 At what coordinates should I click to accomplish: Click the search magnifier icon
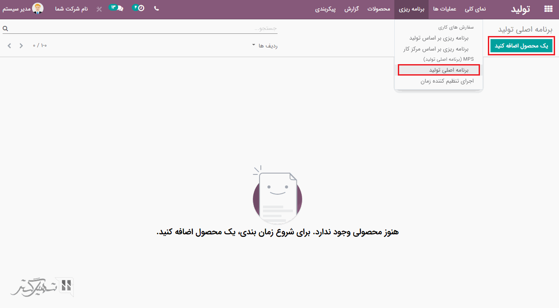pos(5,29)
